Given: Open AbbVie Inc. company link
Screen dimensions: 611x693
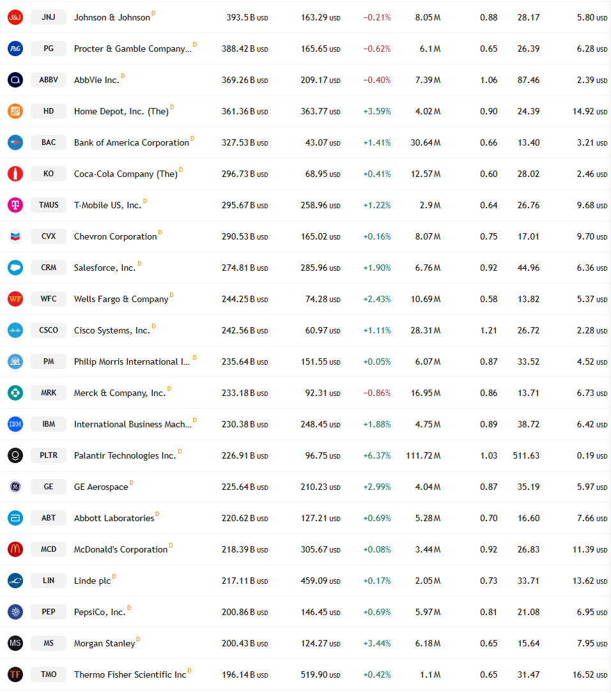Looking at the screenshot, I should point(97,80).
